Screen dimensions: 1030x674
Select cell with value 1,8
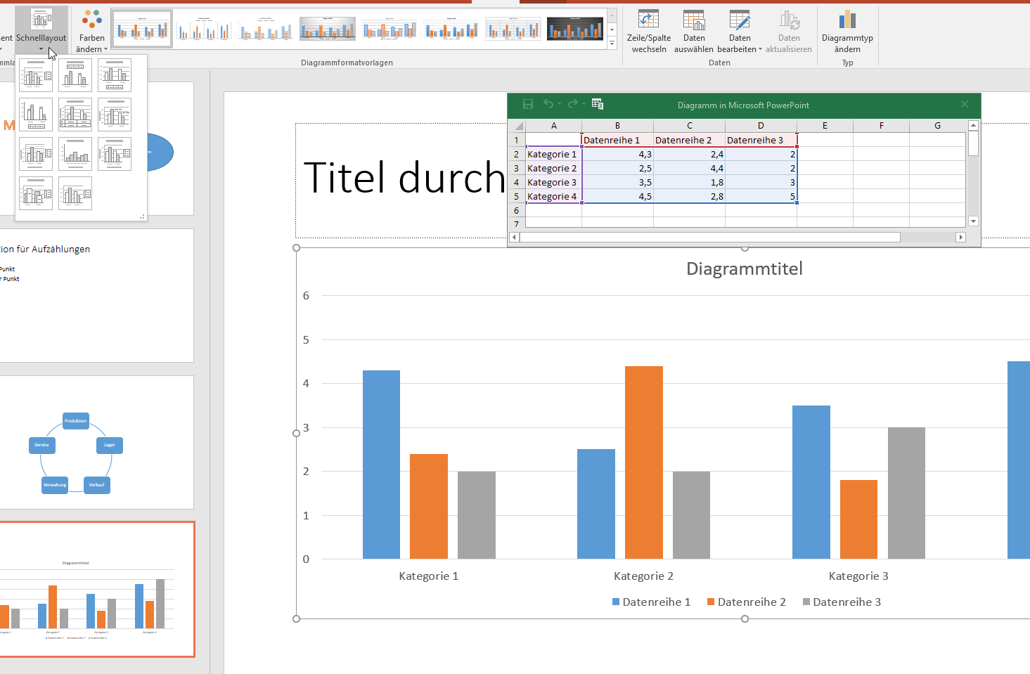(x=689, y=182)
